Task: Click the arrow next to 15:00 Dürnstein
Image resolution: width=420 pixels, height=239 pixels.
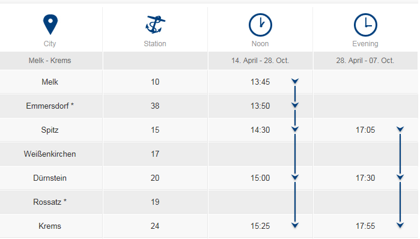Action: point(295,177)
